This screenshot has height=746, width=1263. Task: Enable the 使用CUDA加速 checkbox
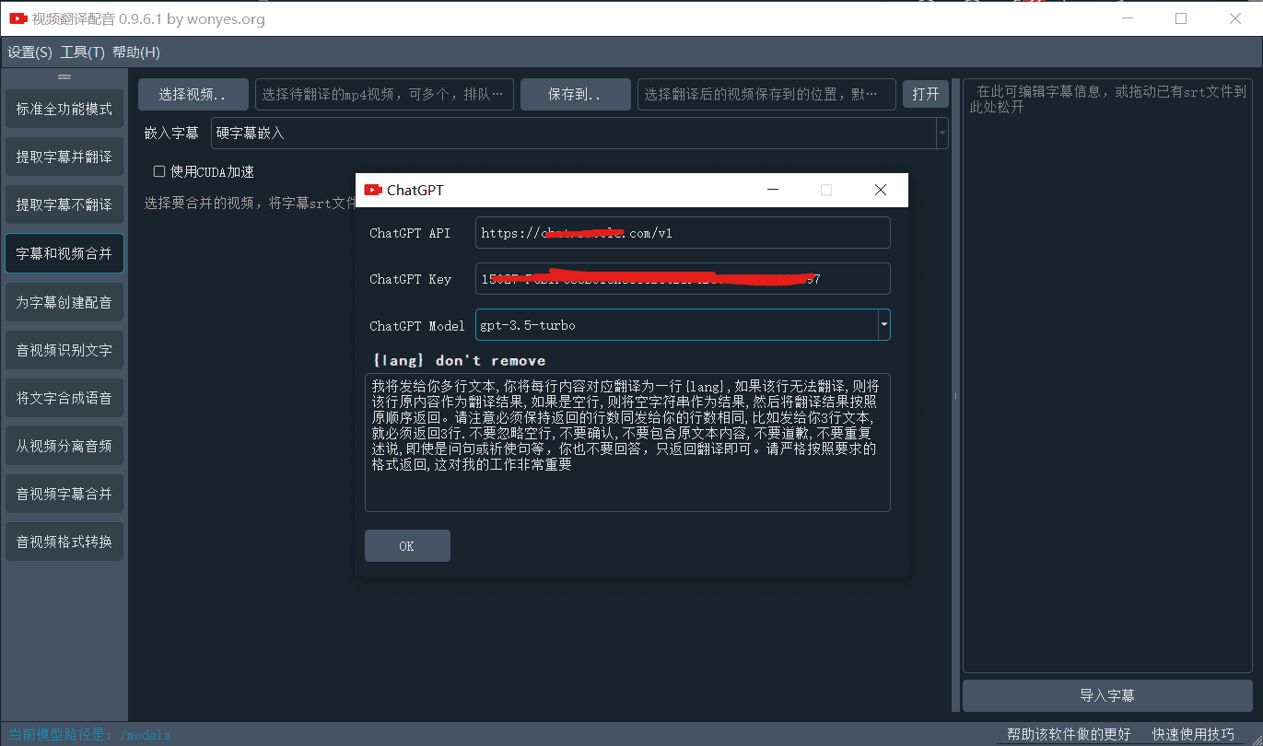tap(159, 171)
